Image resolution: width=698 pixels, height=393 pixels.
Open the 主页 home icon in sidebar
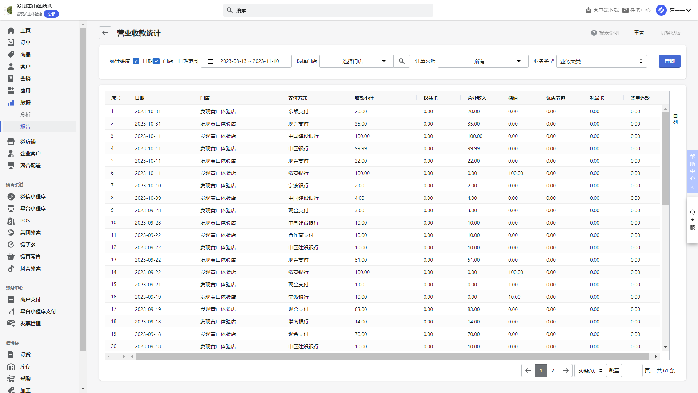pos(11,31)
